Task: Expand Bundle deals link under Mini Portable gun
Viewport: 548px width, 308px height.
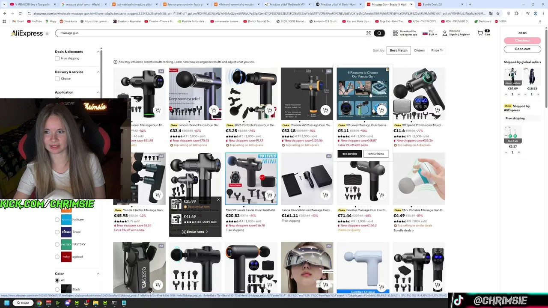Action: pyautogui.click(x=403, y=231)
